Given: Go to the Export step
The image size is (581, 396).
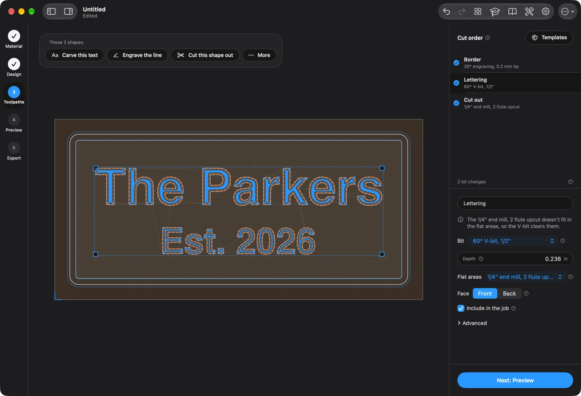Looking at the screenshot, I should point(14,151).
